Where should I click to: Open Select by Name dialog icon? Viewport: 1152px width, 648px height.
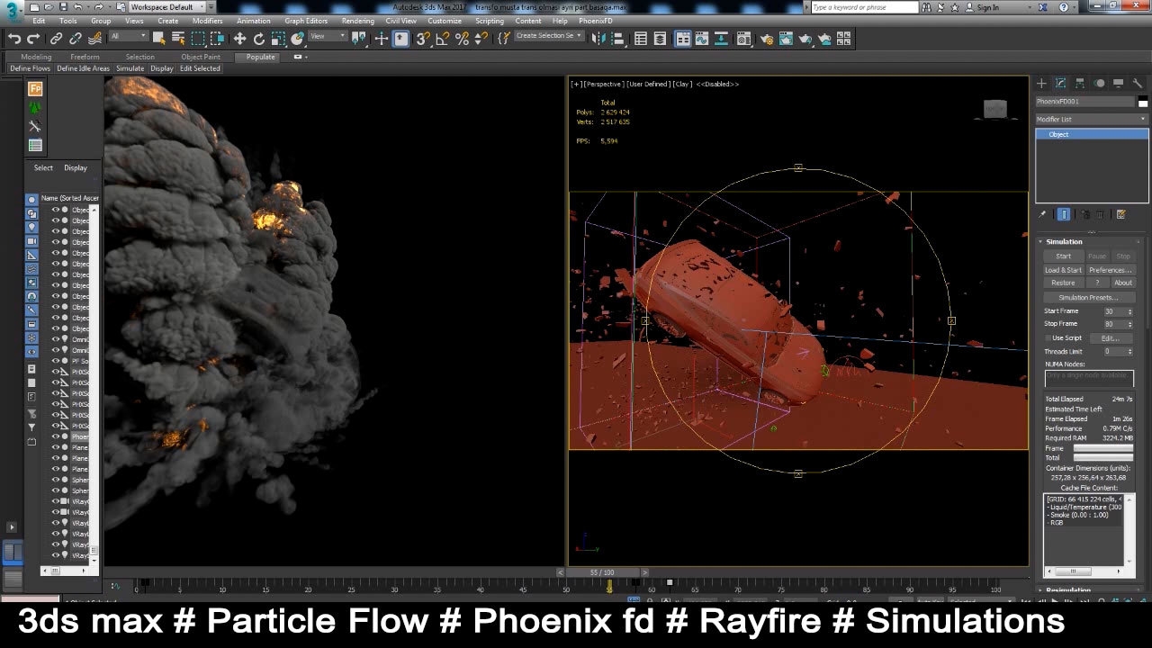(x=177, y=39)
